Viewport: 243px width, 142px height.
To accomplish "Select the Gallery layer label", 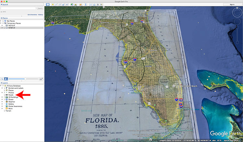I will pos(11,104).
